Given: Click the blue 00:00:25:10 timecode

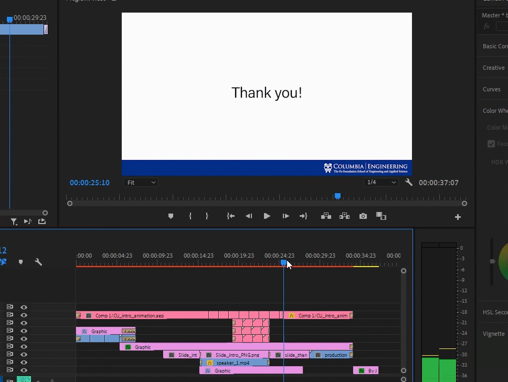Looking at the screenshot, I should pyautogui.click(x=90, y=183).
